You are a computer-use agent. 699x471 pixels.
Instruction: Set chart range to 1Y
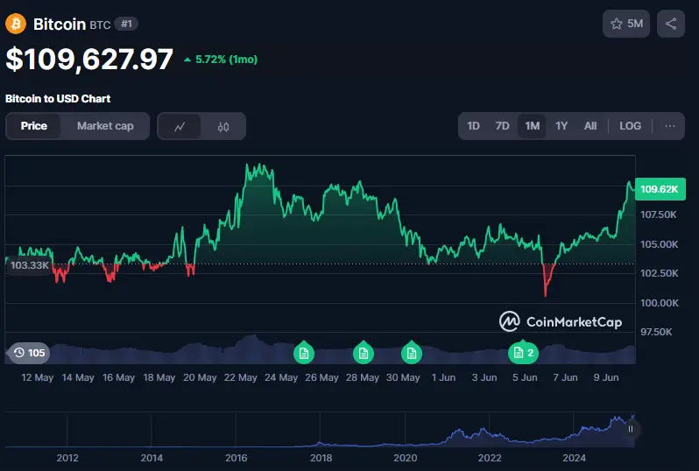[x=561, y=126]
